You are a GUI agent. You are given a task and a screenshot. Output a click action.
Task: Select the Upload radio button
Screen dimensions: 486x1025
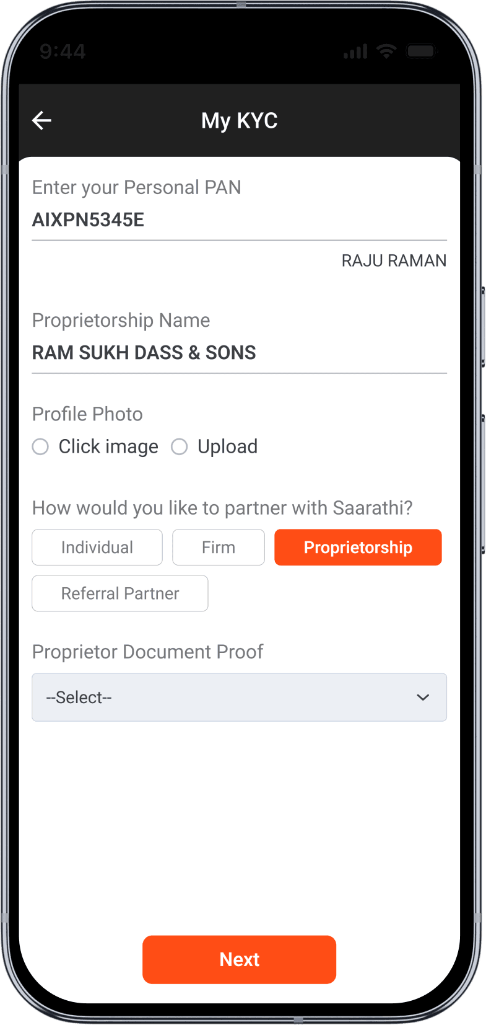tap(180, 446)
